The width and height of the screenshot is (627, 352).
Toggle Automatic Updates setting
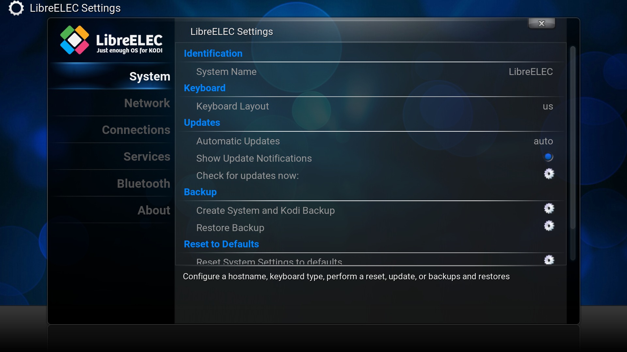(x=543, y=140)
